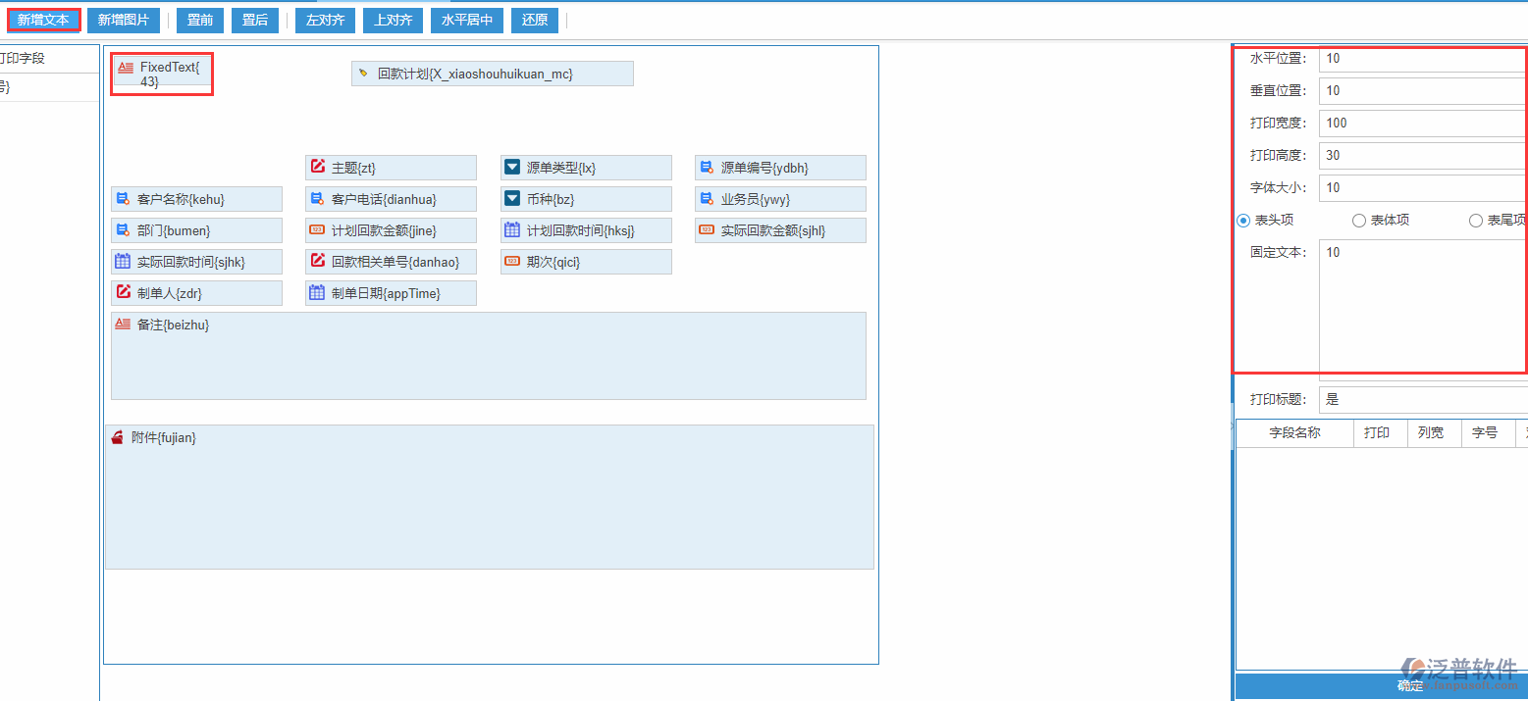1528x701 pixels.
Task: Click the 回款计划{X_xiaoshouhuikuan_mc} label text
Action: tap(475, 75)
